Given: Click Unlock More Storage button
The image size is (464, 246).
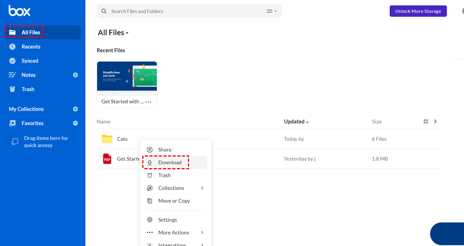Looking at the screenshot, I should click(418, 11).
